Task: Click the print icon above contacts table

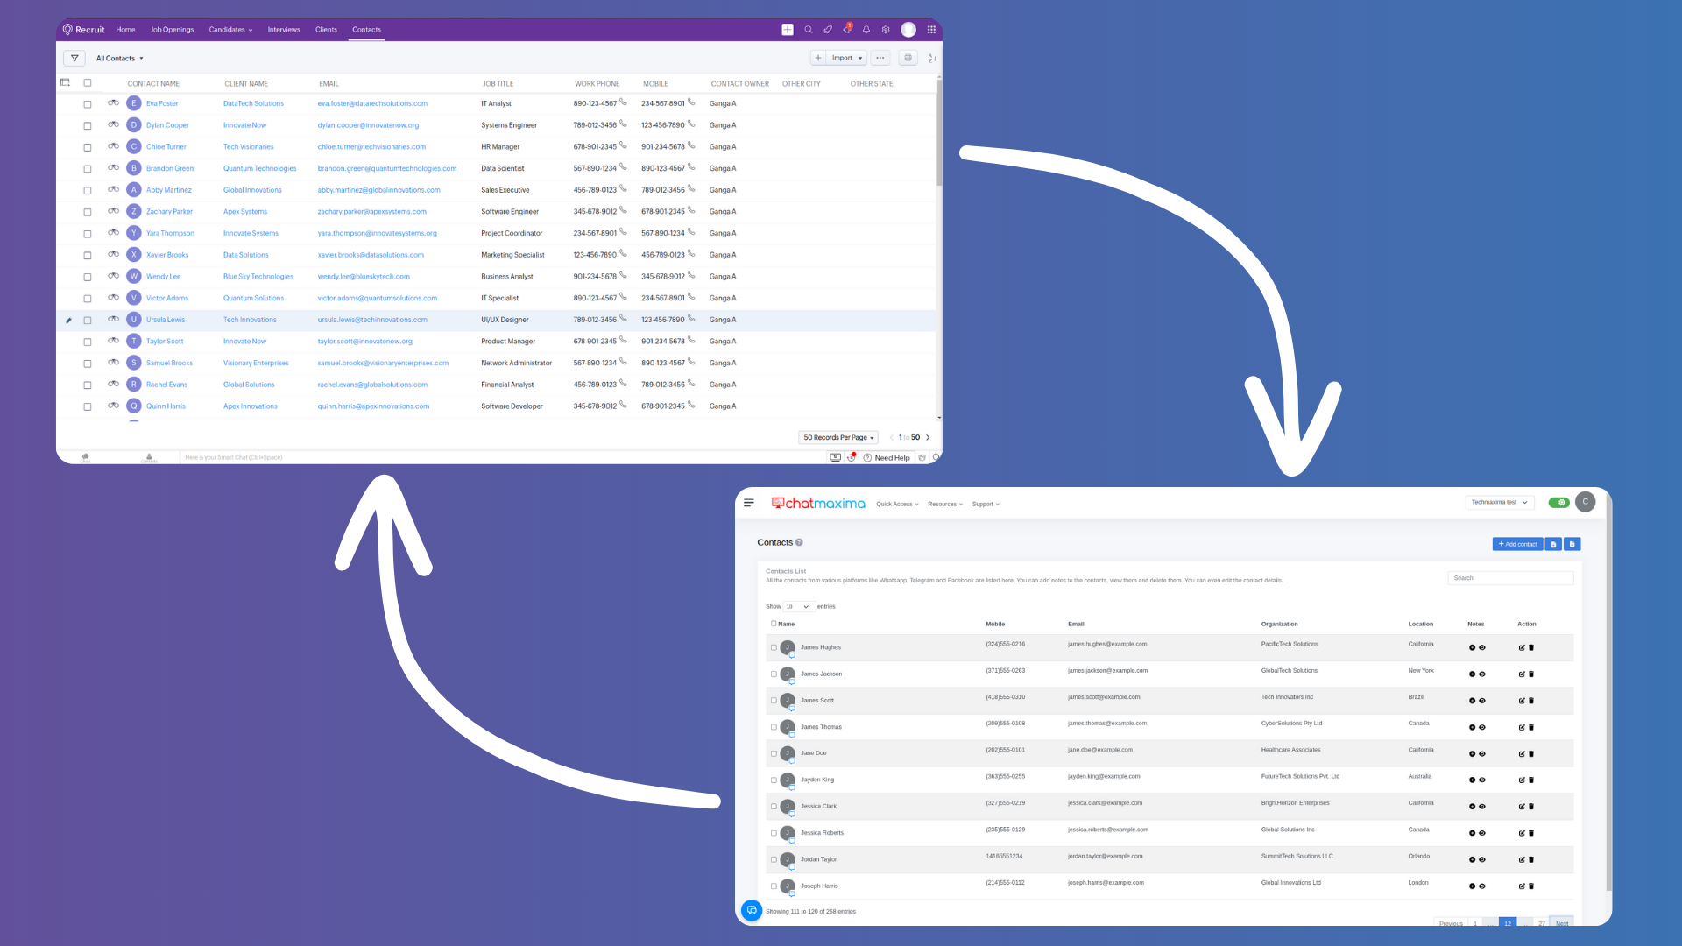Action: pyautogui.click(x=908, y=59)
